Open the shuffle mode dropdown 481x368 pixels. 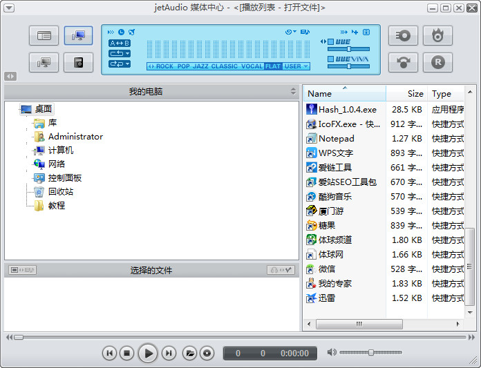pos(120,64)
